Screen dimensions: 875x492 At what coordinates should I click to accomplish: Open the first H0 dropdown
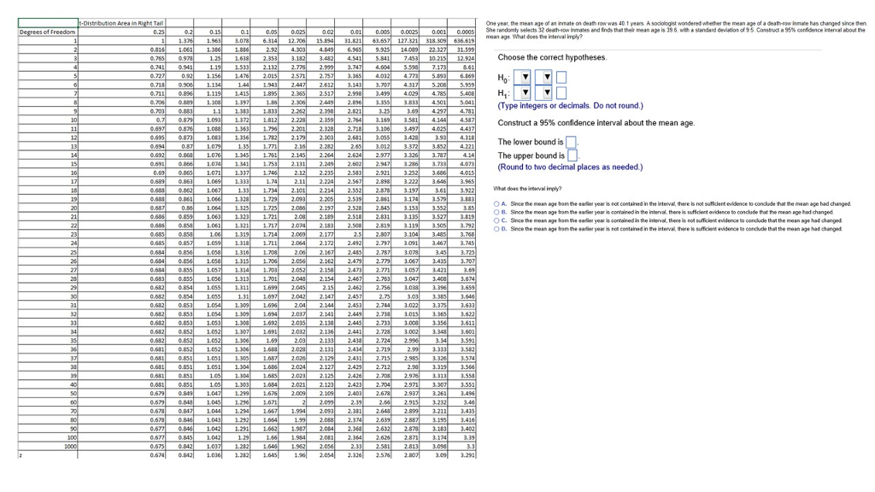point(522,77)
